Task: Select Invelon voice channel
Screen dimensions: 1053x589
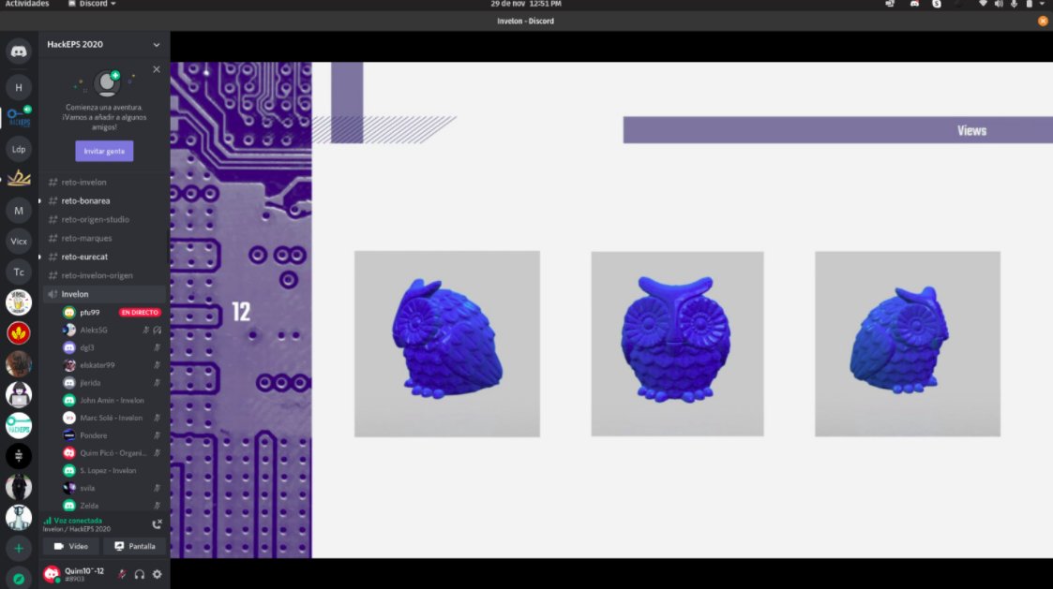Action: pos(104,294)
